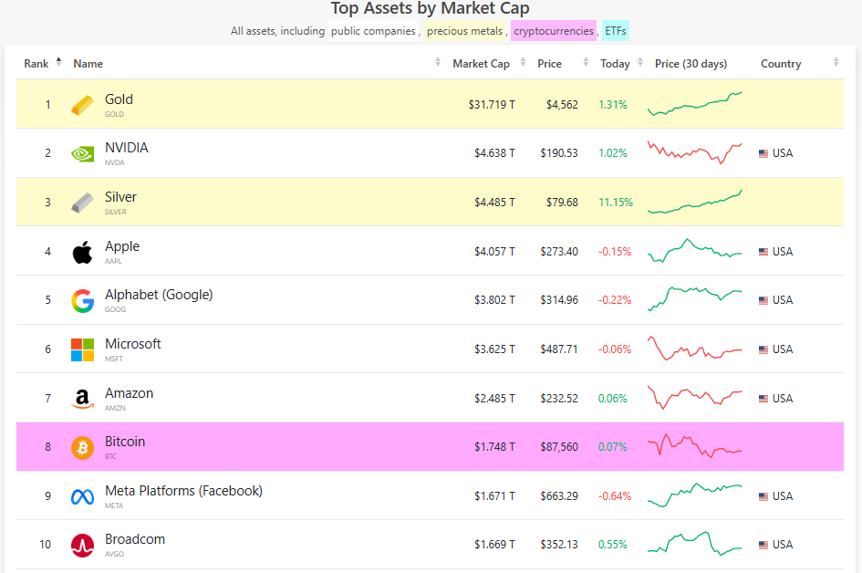Toggle the precious metals filter
This screenshot has width=862, height=573.
(464, 31)
